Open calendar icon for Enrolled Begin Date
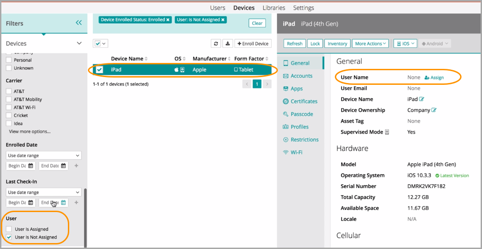482x249 pixels. coord(31,166)
